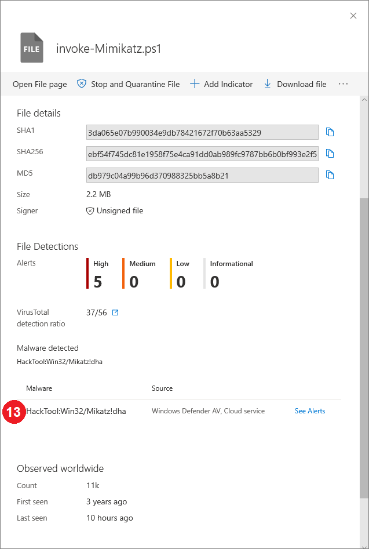Close the file details panel
This screenshot has height=549, width=369.
pos(353,16)
